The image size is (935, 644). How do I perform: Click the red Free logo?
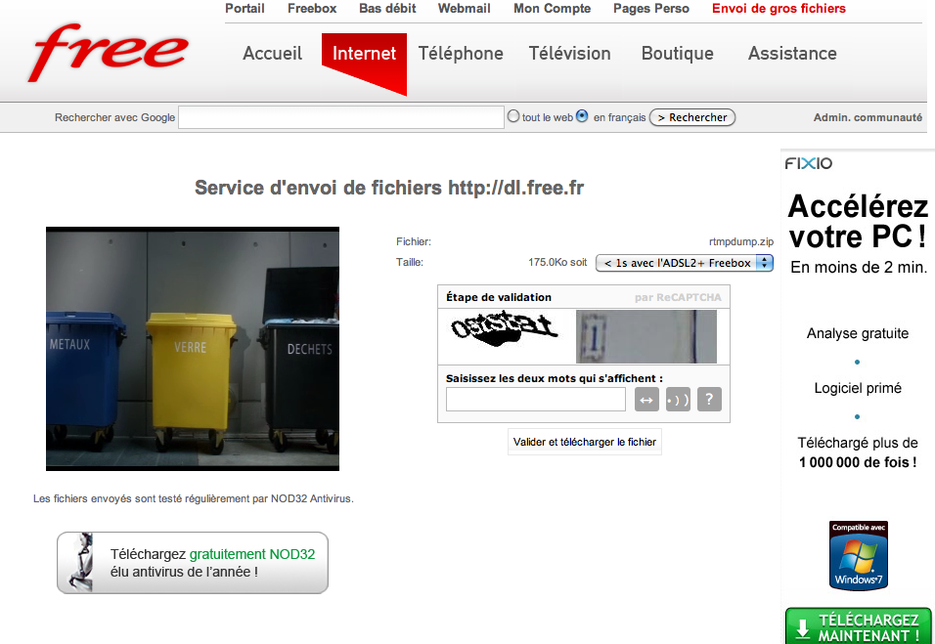pos(108,52)
